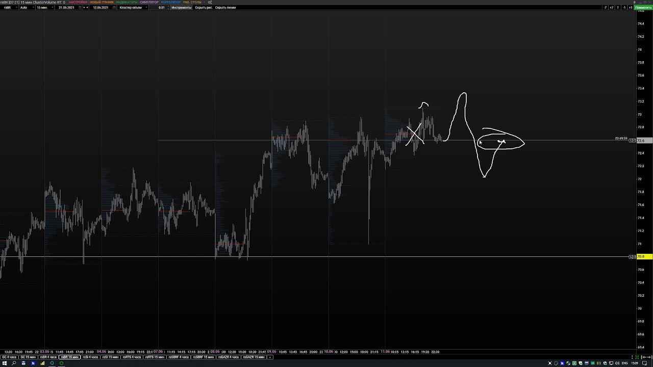Open the Windows Start menu
This screenshot has width=653, height=367.
[x=4, y=363]
